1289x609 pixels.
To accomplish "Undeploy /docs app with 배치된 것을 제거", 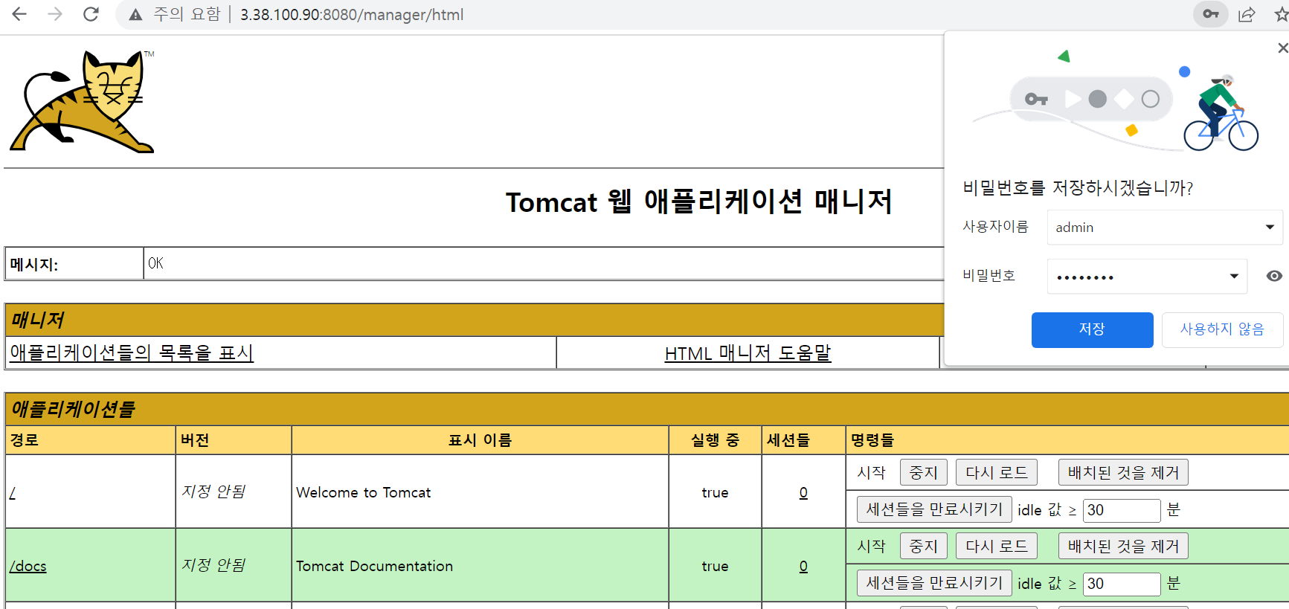I will (x=1123, y=546).
